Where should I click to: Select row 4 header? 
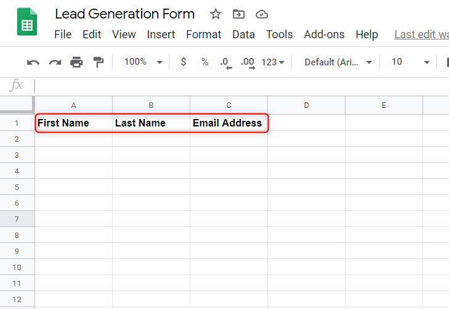pos(17,171)
